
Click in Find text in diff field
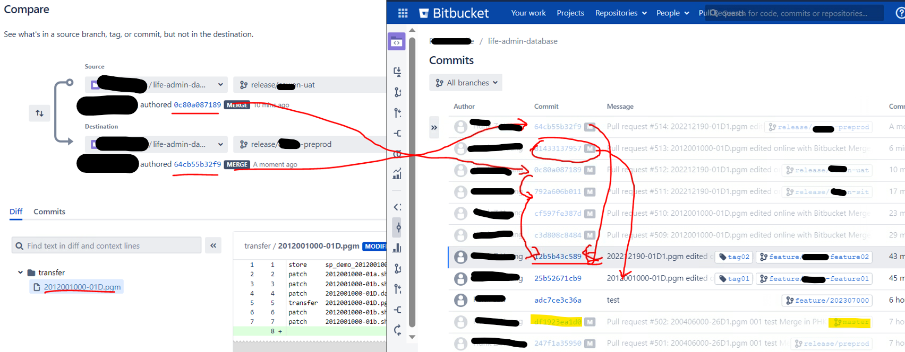click(106, 245)
